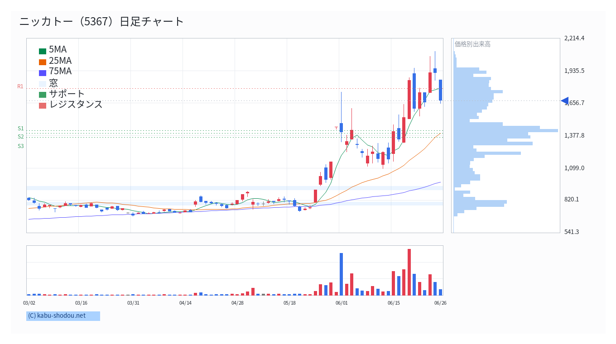Click the 1,656.7 price axis label
Screen dimensions: 616x344
tap(574, 103)
